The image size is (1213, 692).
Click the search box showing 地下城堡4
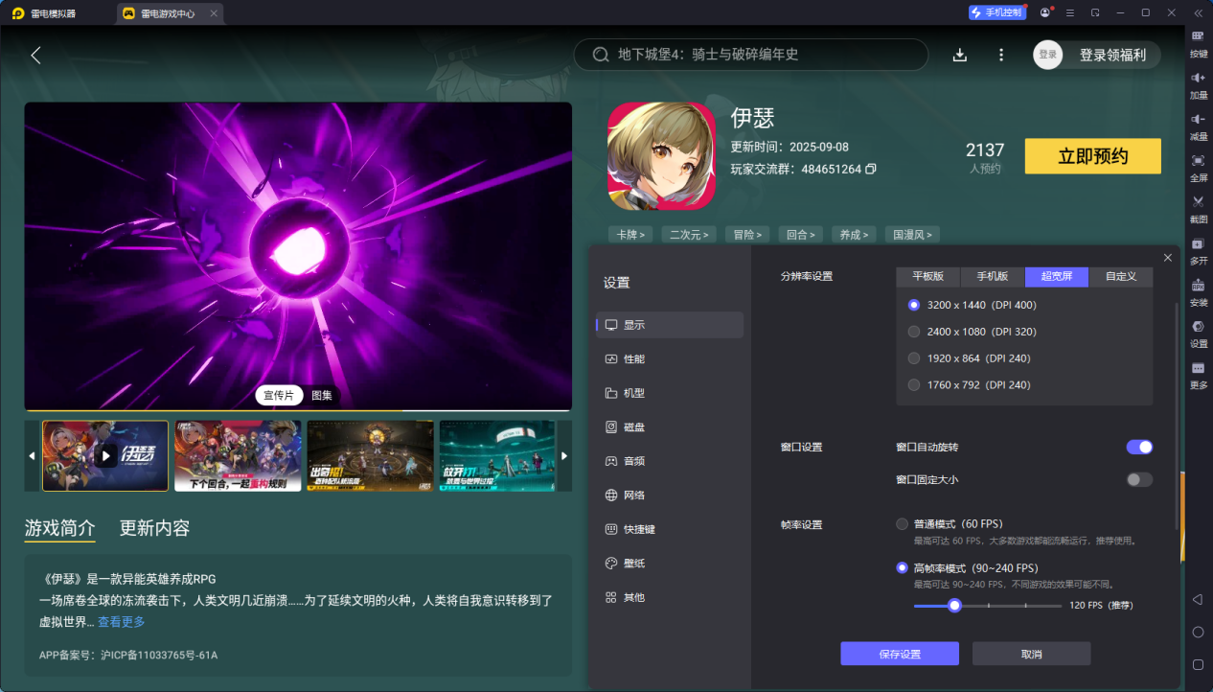point(751,55)
